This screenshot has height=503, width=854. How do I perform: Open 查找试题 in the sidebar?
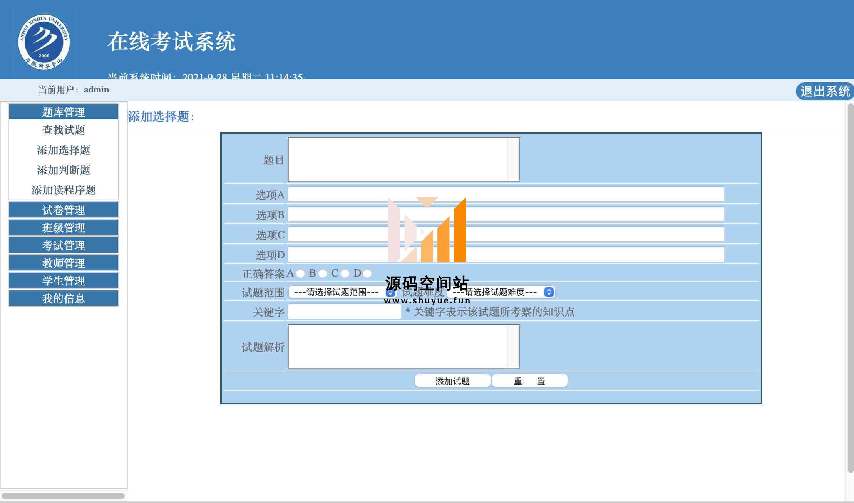pos(64,130)
